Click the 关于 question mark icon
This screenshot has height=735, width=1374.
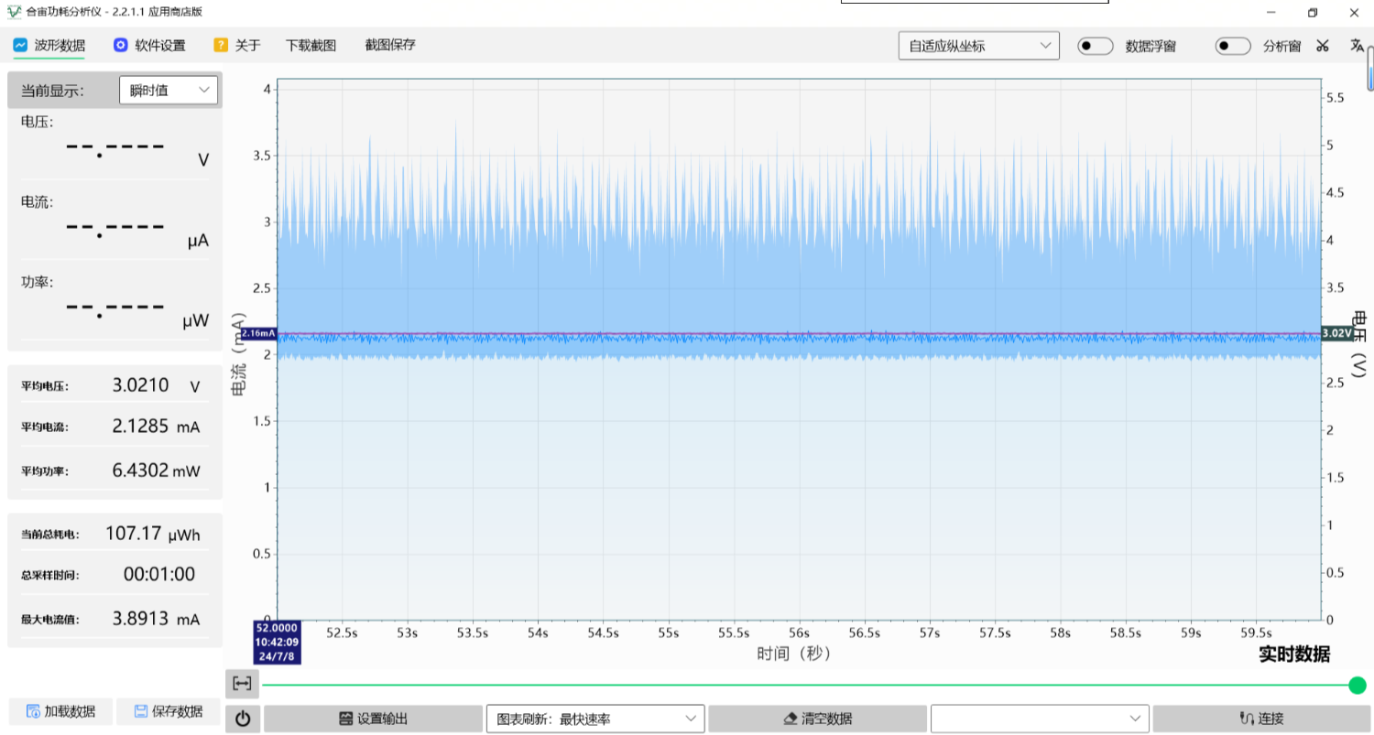[x=221, y=45]
